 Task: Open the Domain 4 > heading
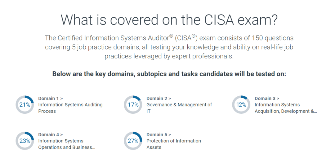point(51,134)
